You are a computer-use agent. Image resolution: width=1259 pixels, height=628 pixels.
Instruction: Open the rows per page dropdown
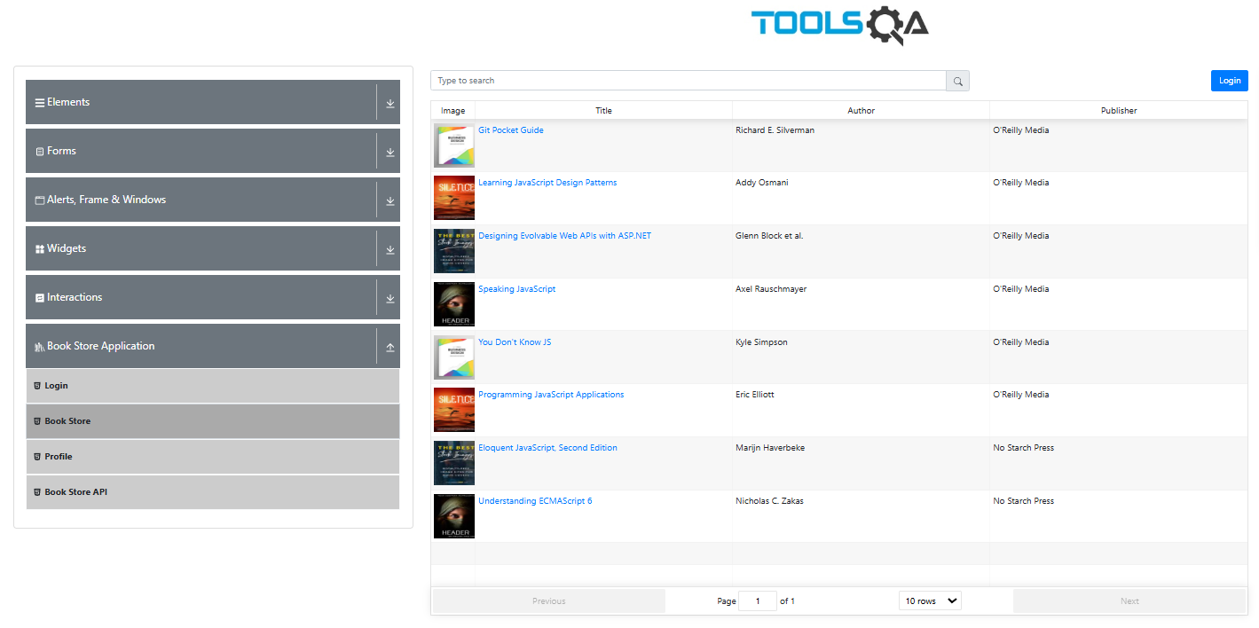tap(930, 601)
